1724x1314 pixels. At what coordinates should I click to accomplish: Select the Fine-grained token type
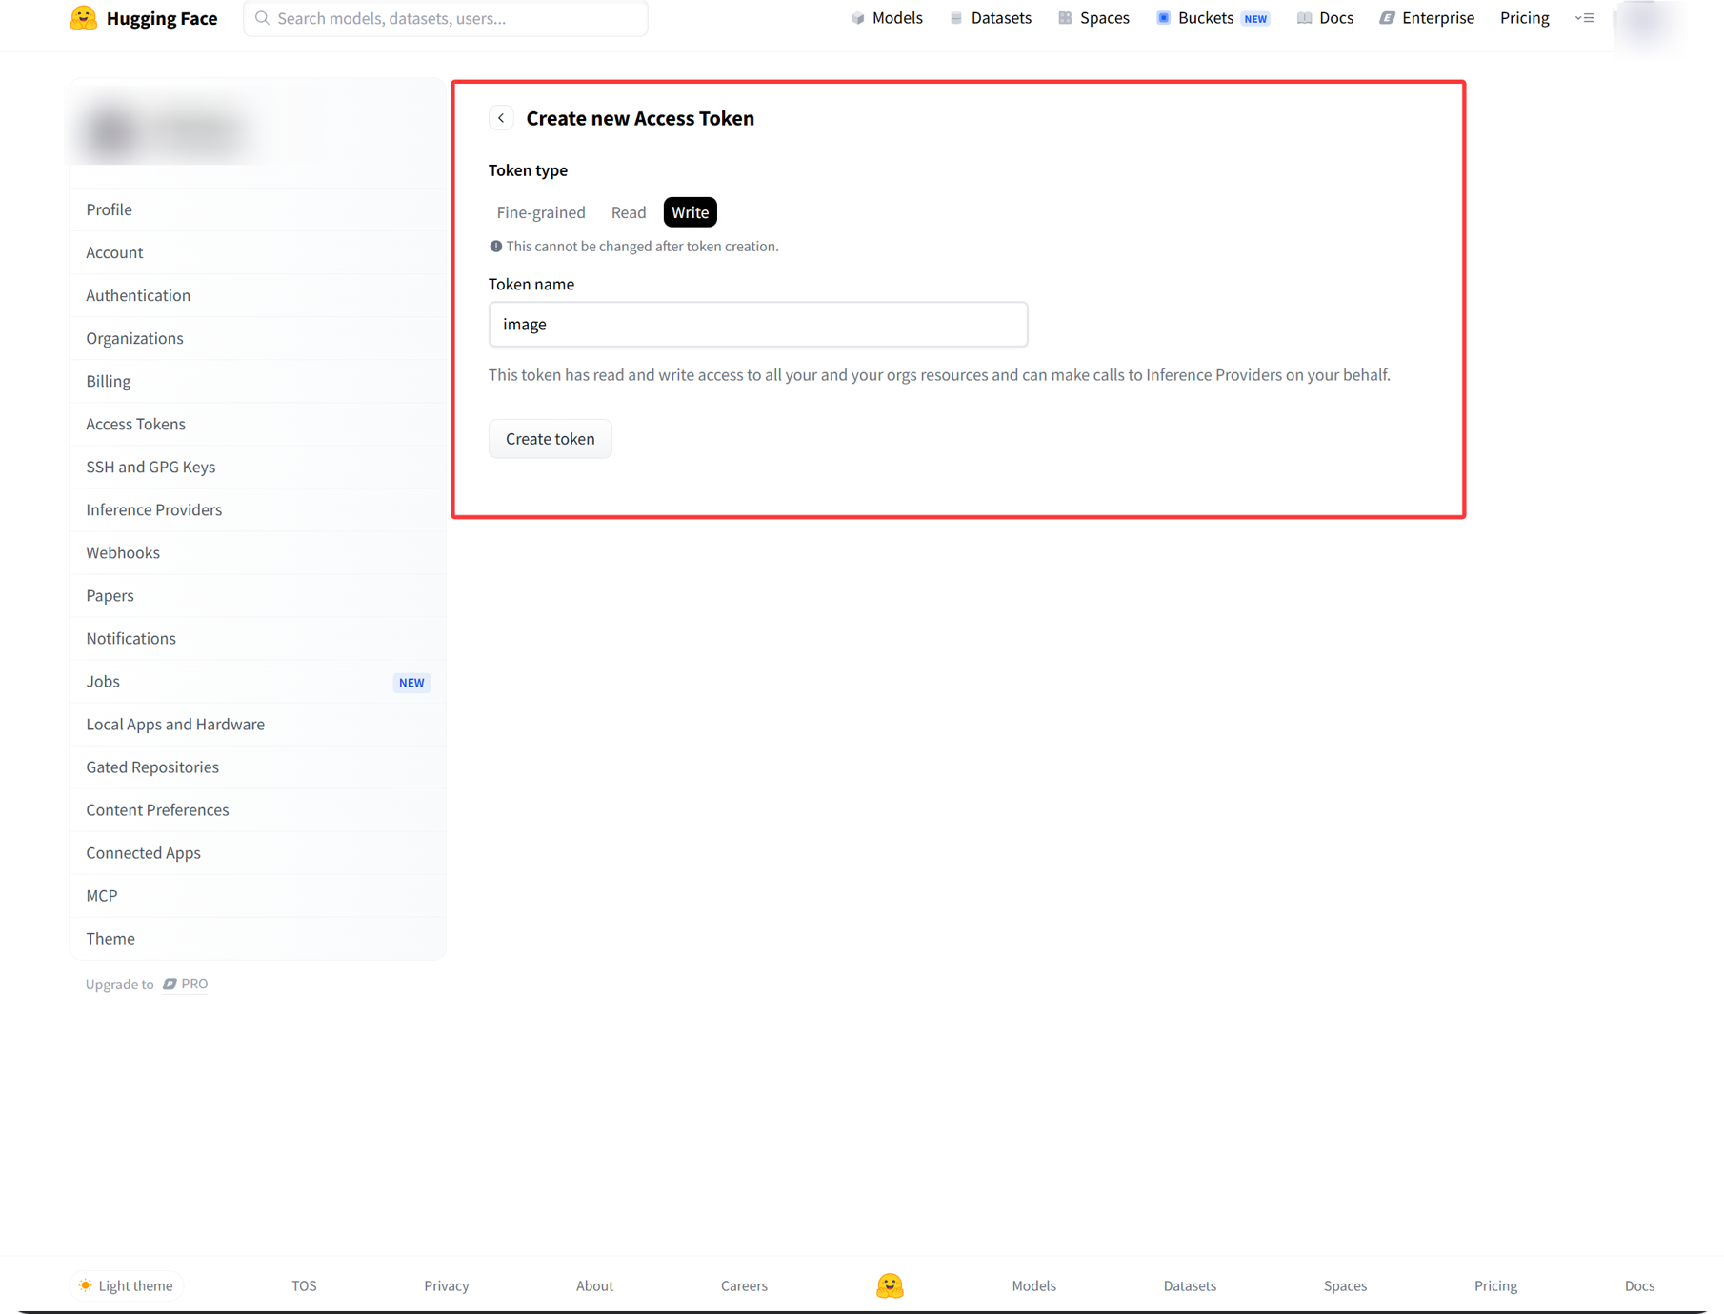(x=541, y=212)
